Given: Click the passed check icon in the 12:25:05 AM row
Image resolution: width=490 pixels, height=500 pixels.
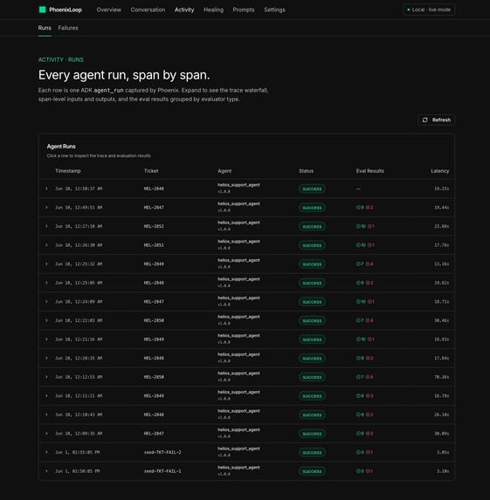Looking at the screenshot, I should point(358,283).
